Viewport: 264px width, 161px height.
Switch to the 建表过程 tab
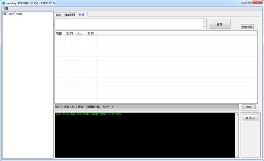pyautogui.click(x=70, y=15)
